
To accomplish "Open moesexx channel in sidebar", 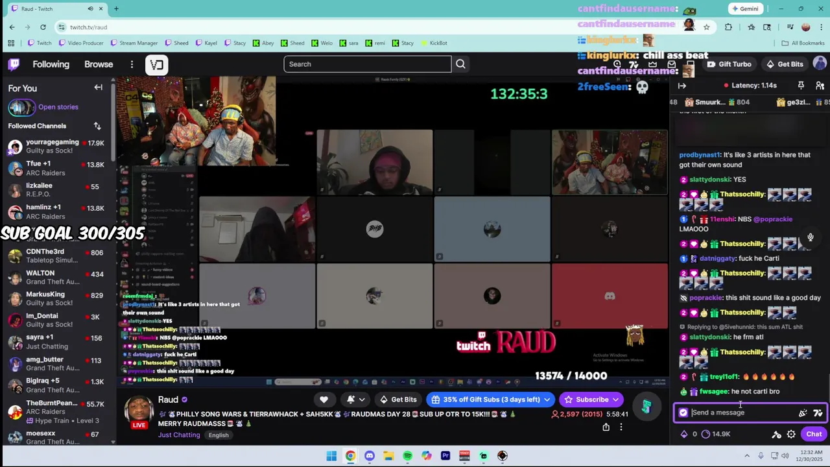I will (x=56, y=436).
